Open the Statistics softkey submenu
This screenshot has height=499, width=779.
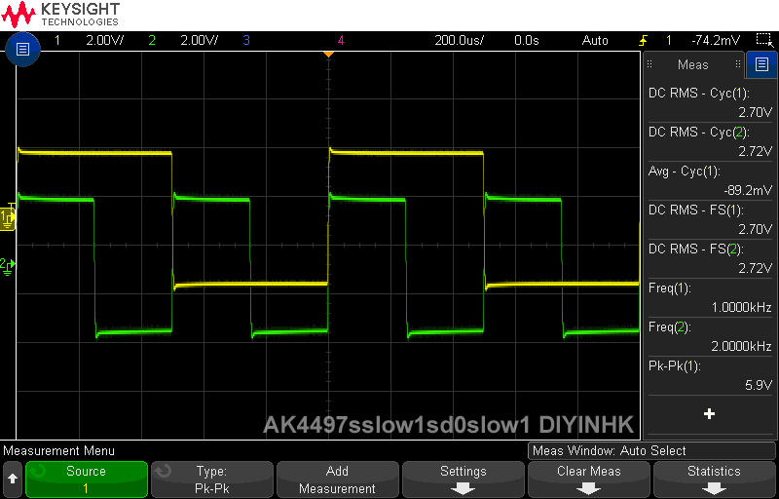(x=714, y=480)
